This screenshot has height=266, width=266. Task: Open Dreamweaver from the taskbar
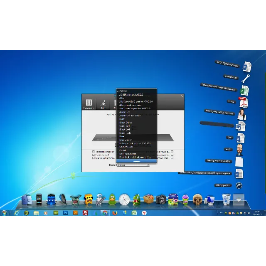click(56, 213)
